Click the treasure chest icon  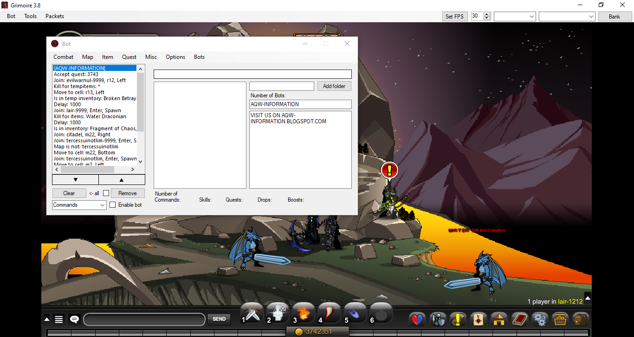pyautogui.click(x=560, y=319)
